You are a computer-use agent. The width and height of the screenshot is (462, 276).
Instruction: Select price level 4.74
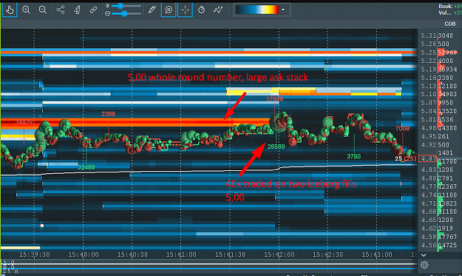(x=429, y=195)
